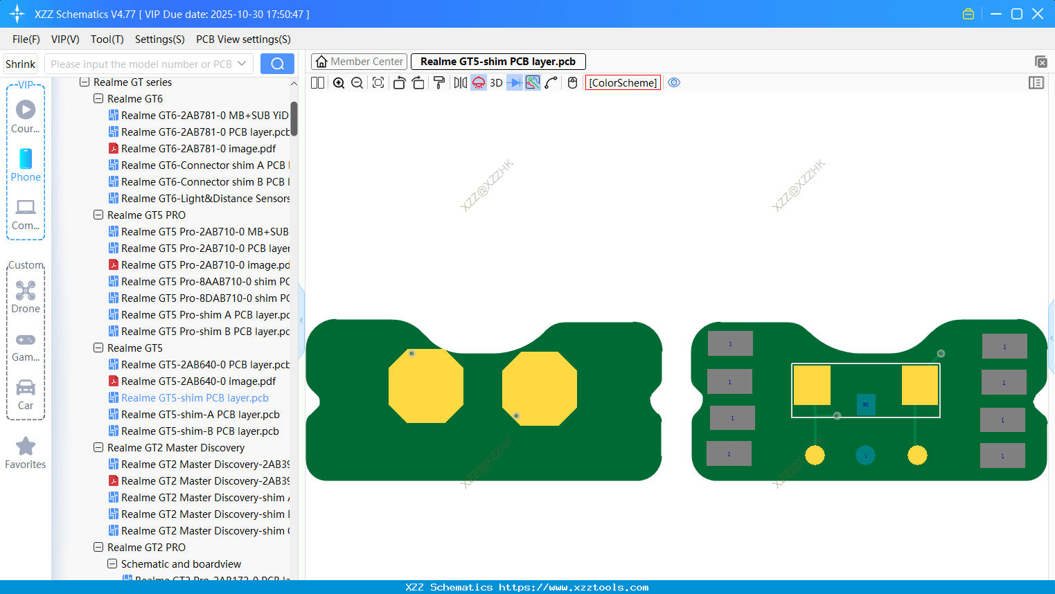Collapse the Realme GT6 folder
1055x594 pixels.
tap(98, 99)
